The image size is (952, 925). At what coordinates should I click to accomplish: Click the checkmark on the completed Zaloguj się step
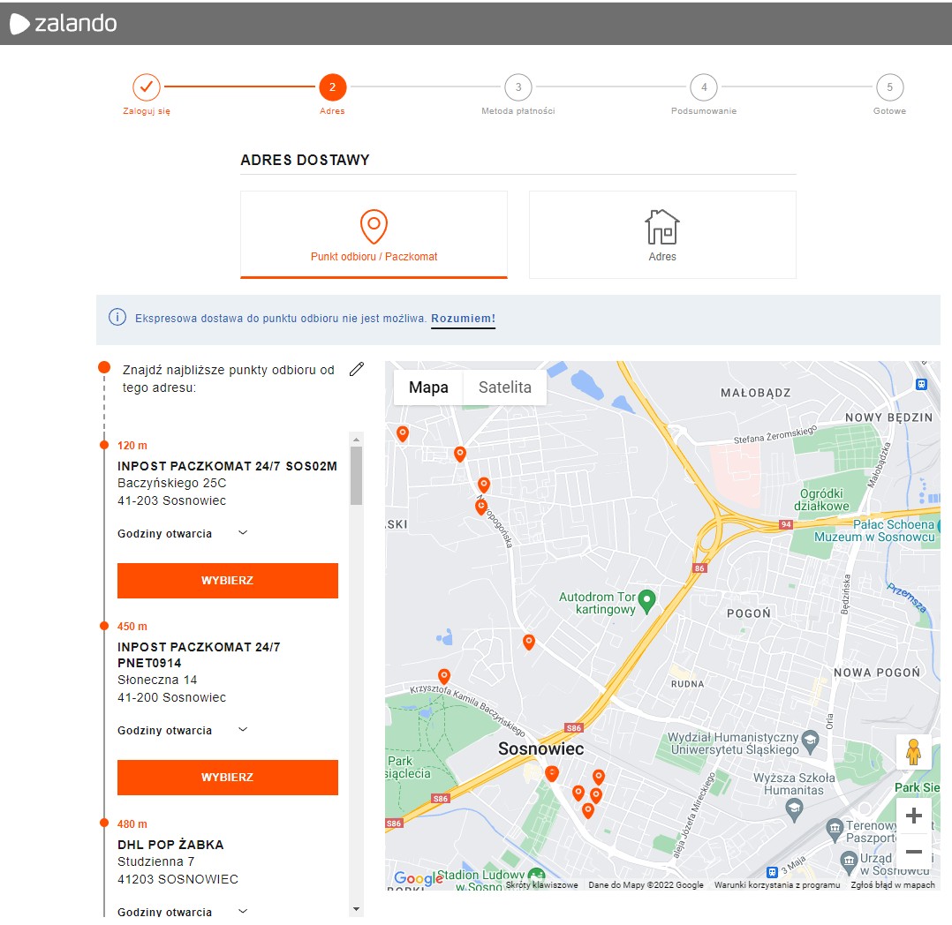[x=146, y=86]
